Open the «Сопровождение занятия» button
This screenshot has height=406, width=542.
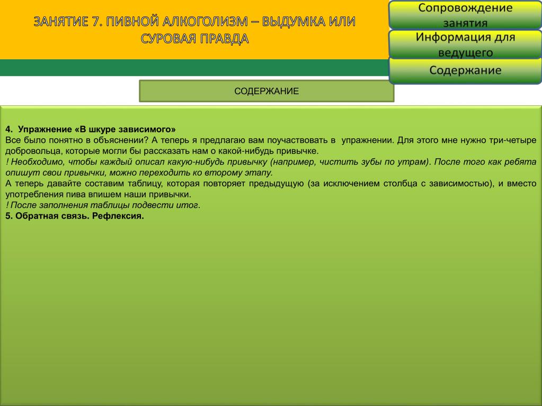(x=465, y=15)
